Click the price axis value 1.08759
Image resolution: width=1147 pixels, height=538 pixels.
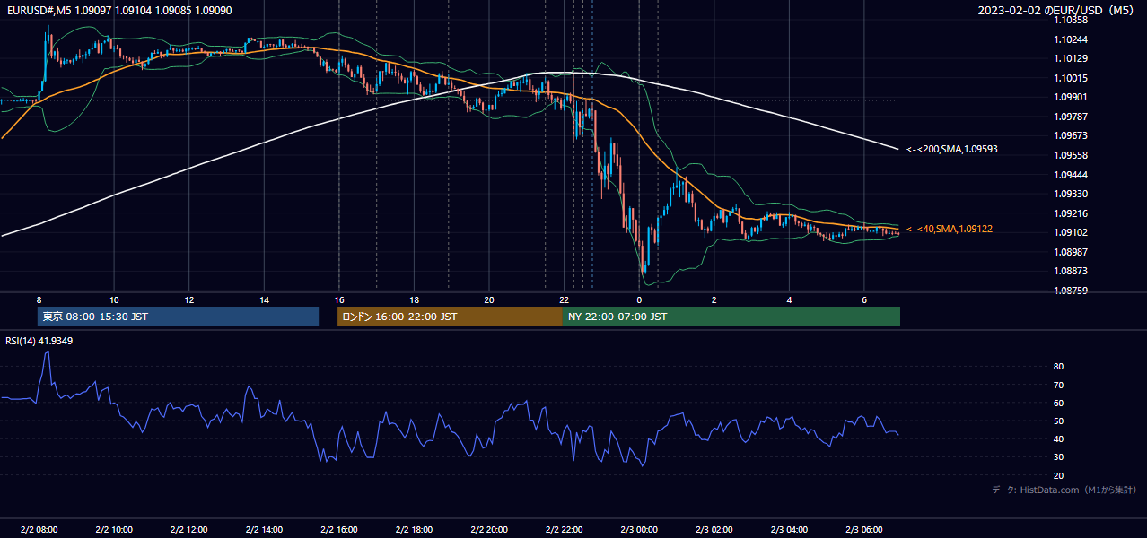[x=1070, y=291]
